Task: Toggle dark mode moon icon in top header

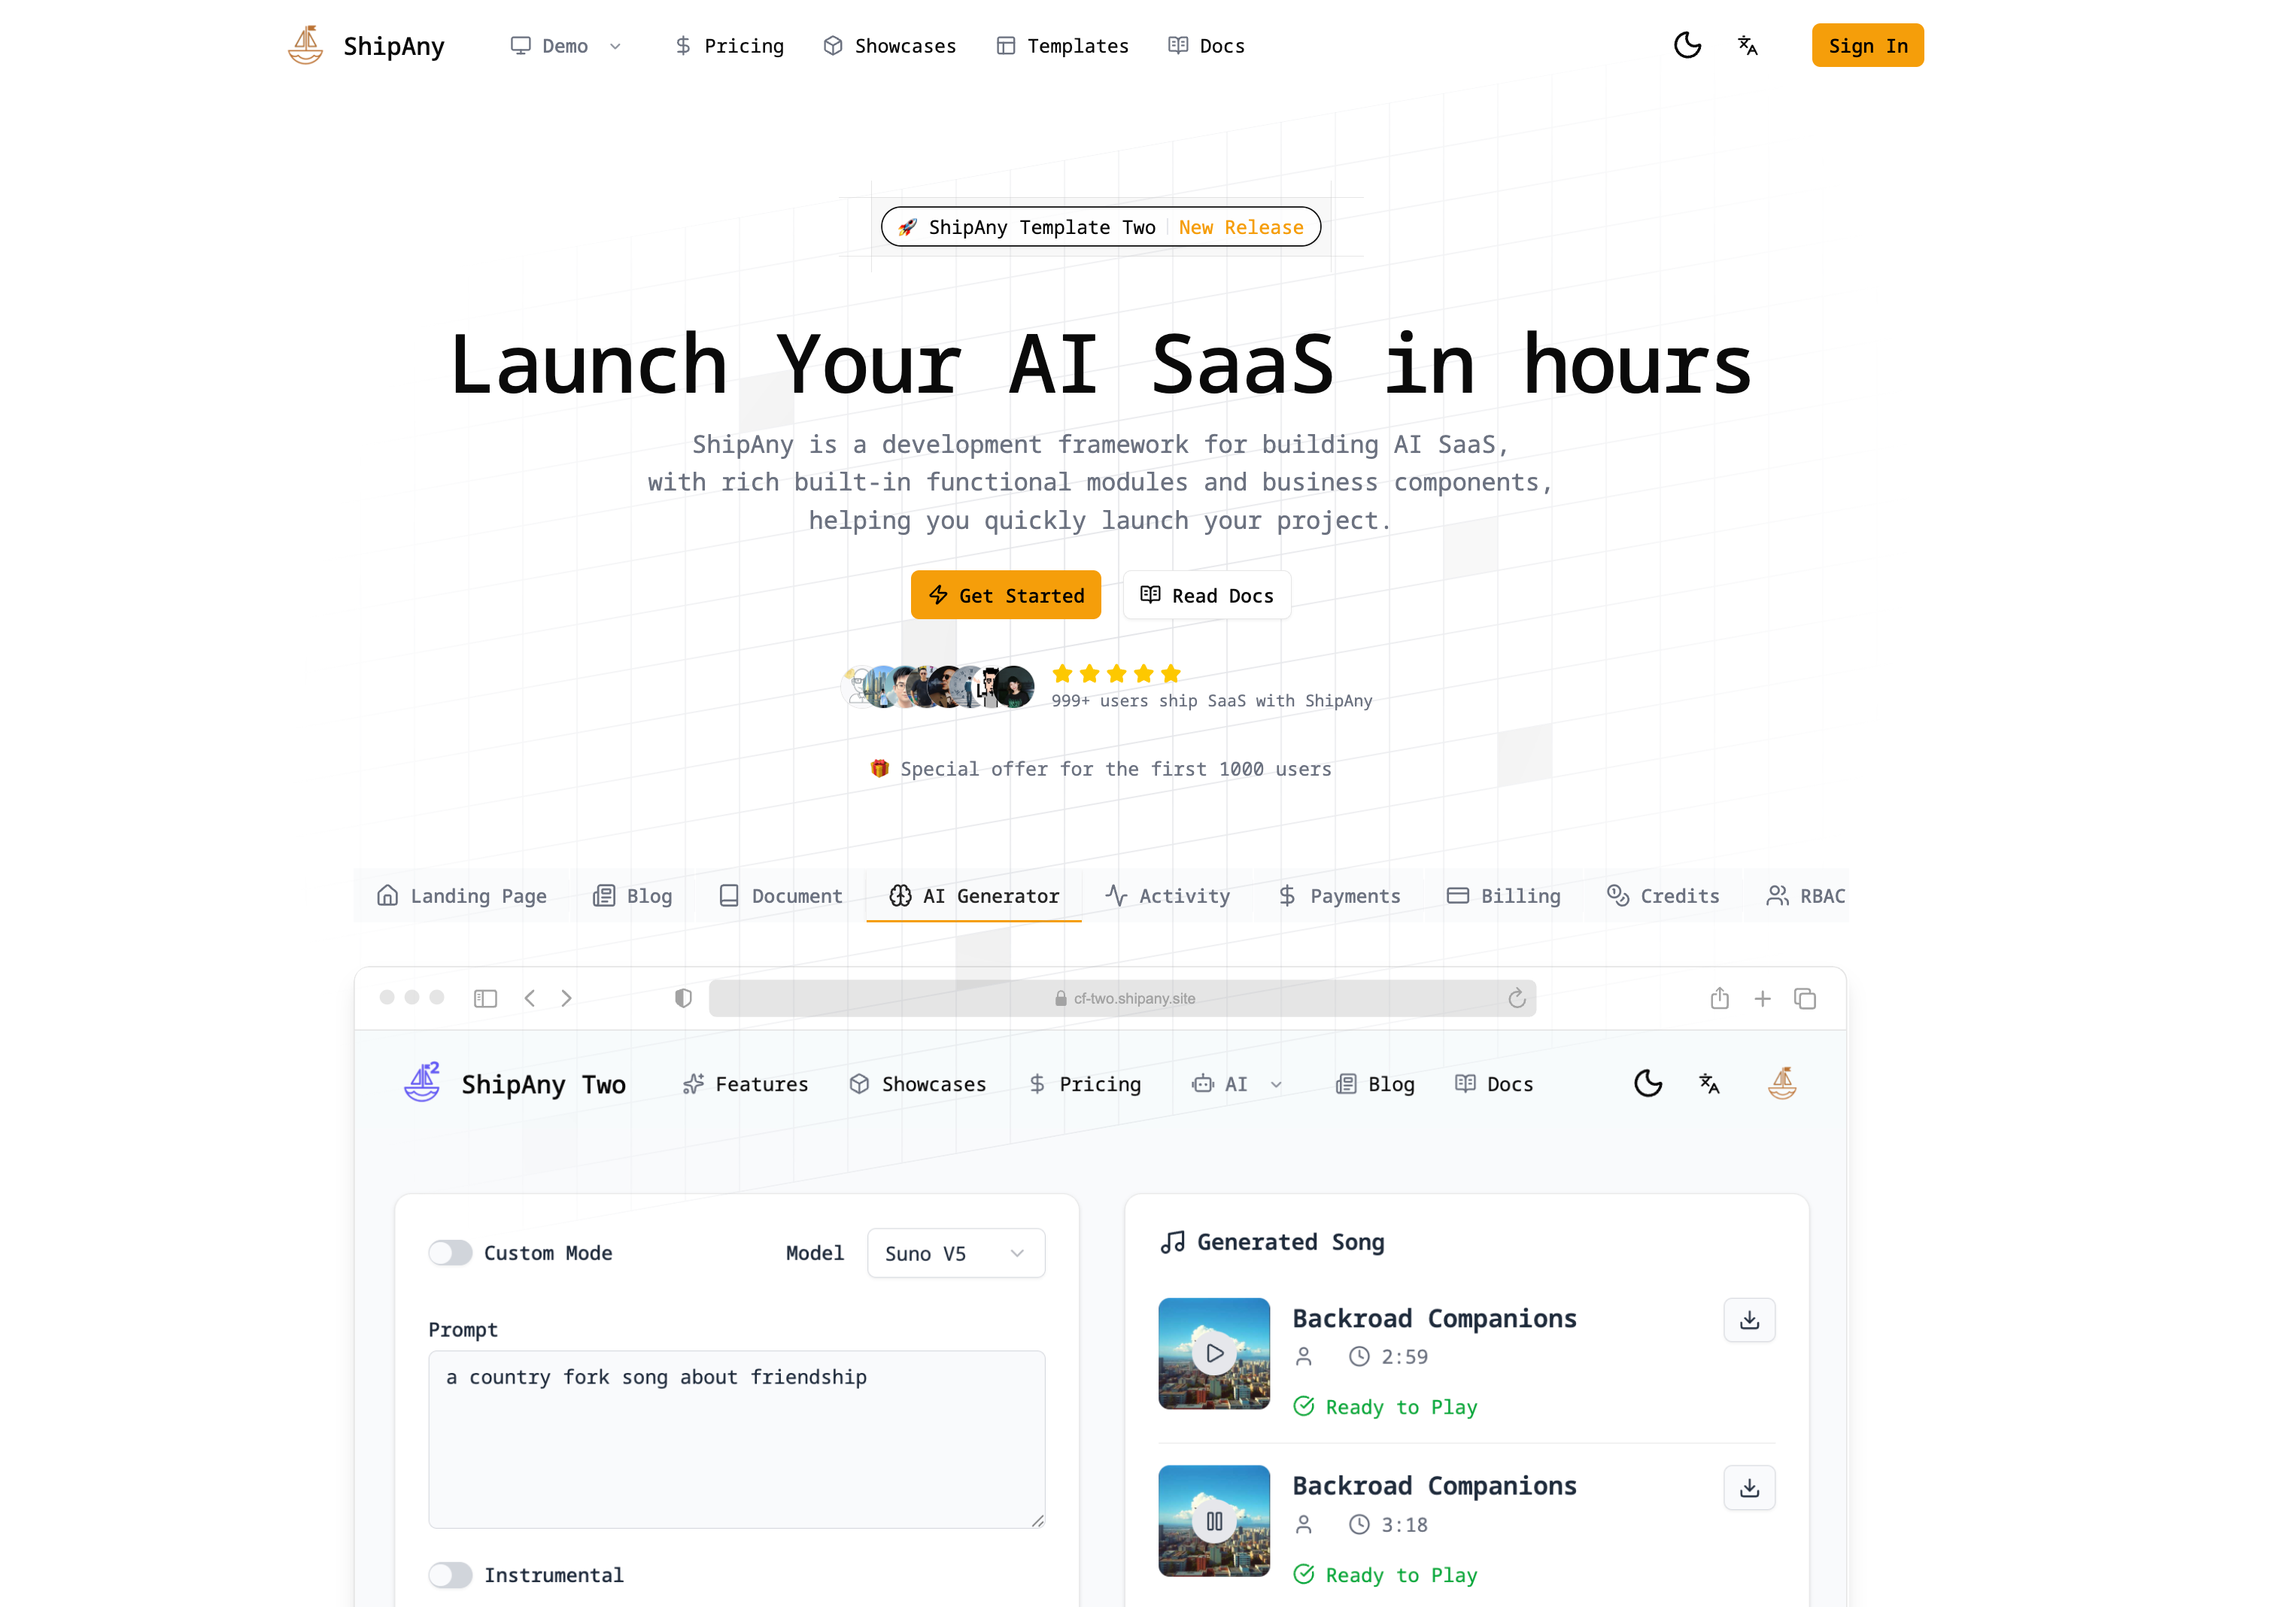Action: pos(1687,45)
